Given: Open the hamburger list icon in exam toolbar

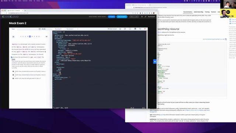Looking at the screenshot, I should [x=120, y=29].
